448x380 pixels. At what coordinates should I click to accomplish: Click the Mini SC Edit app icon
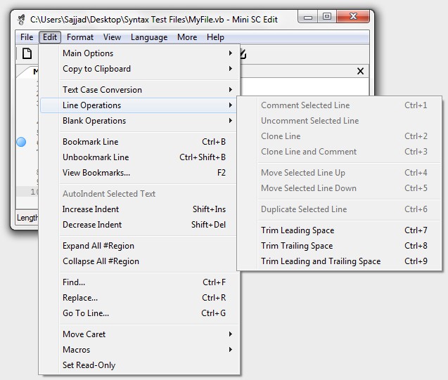click(21, 20)
